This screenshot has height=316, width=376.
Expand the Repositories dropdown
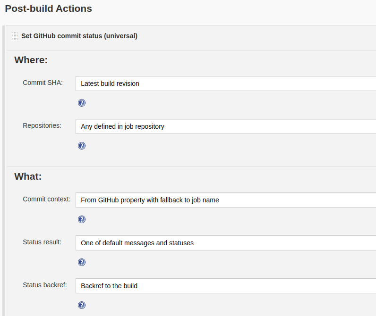(x=226, y=126)
